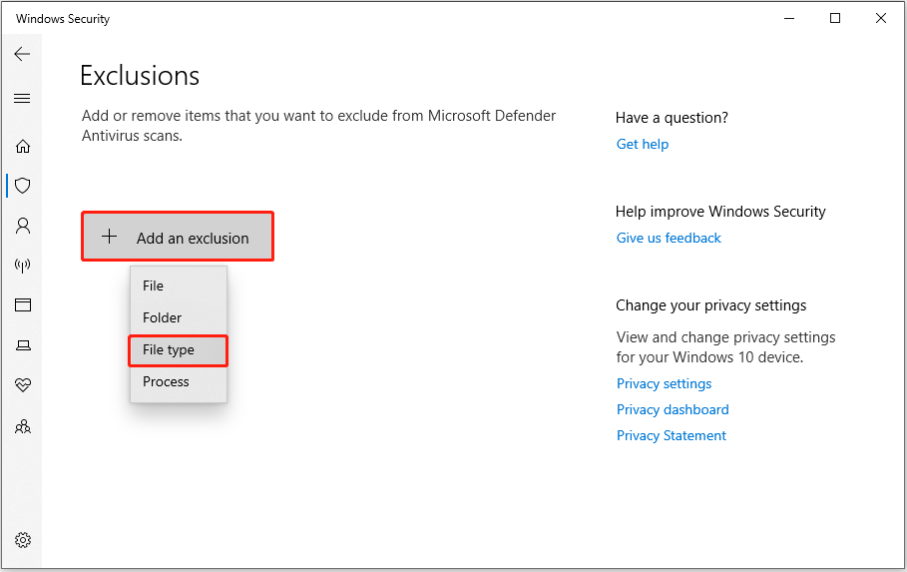Open Account protection person icon

point(22,226)
